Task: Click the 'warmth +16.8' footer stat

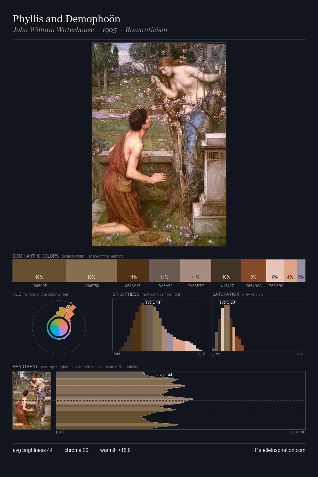Action: [x=115, y=450]
